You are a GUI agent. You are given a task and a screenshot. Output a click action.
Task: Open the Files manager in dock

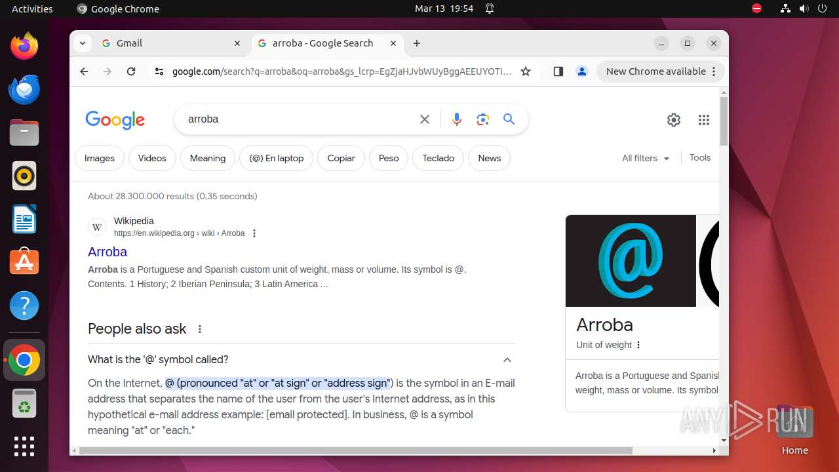(24, 132)
